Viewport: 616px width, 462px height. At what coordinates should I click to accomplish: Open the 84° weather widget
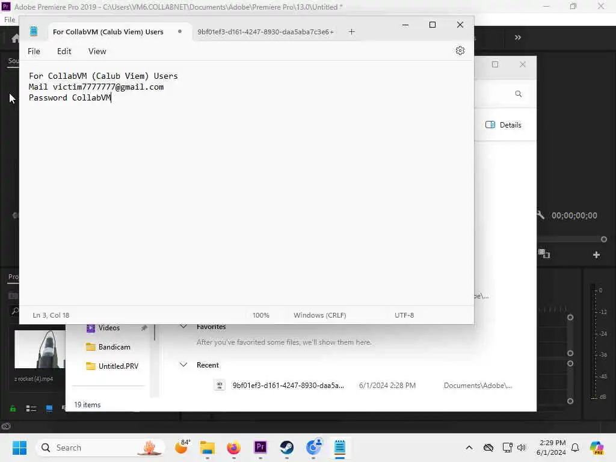point(183,447)
